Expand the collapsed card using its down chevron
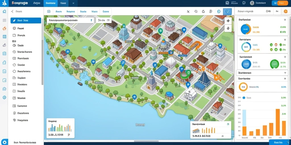Screen dimensions: 291x145 pyautogui.click(x=285, y=73)
